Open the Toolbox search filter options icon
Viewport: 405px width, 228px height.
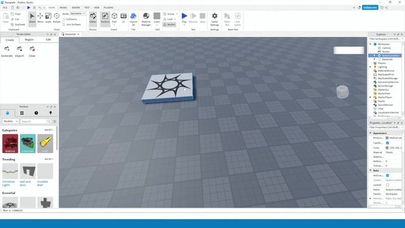[x=54, y=121]
